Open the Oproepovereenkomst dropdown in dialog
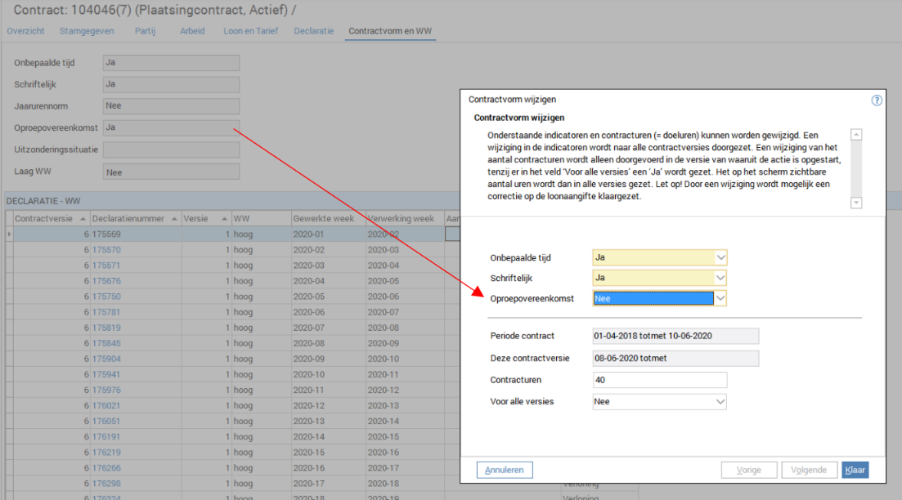This screenshot has width=902, height=500. click(720, 299)
